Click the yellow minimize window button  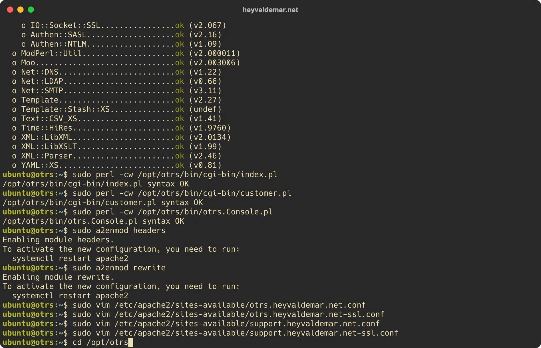tap(20, 10)
